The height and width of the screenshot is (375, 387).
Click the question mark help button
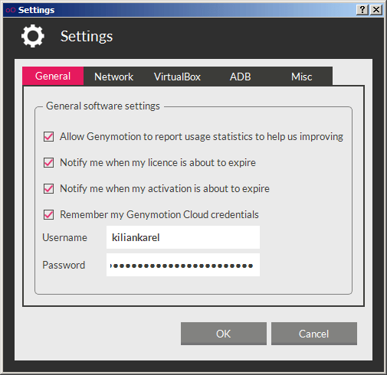point(362,10)
